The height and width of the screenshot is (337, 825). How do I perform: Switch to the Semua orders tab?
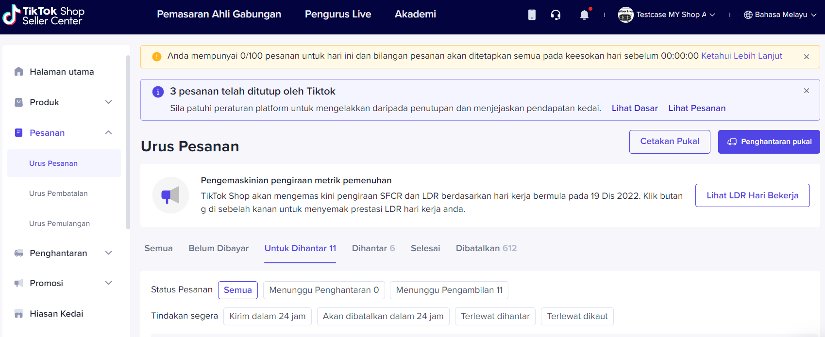159,248
